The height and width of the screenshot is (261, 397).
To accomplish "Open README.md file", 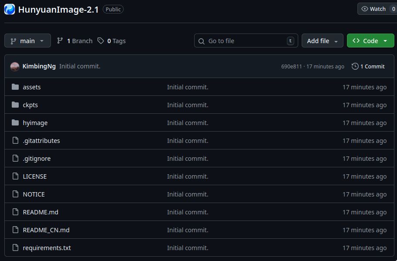I will point(40,212).
